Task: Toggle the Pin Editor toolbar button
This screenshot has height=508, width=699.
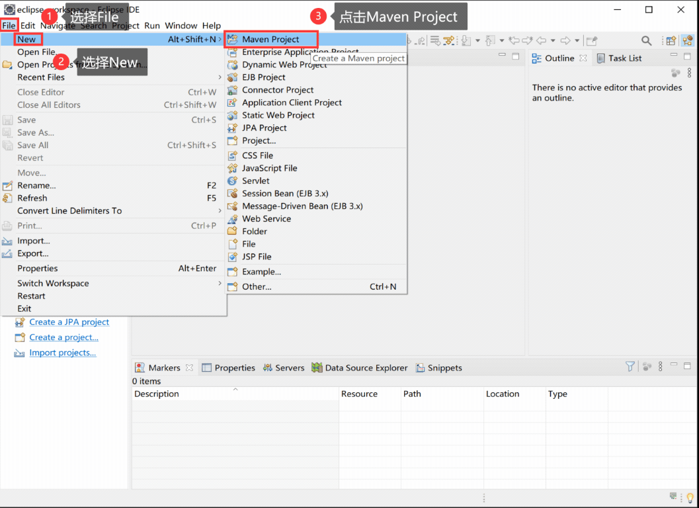Action: pos(592,40)
